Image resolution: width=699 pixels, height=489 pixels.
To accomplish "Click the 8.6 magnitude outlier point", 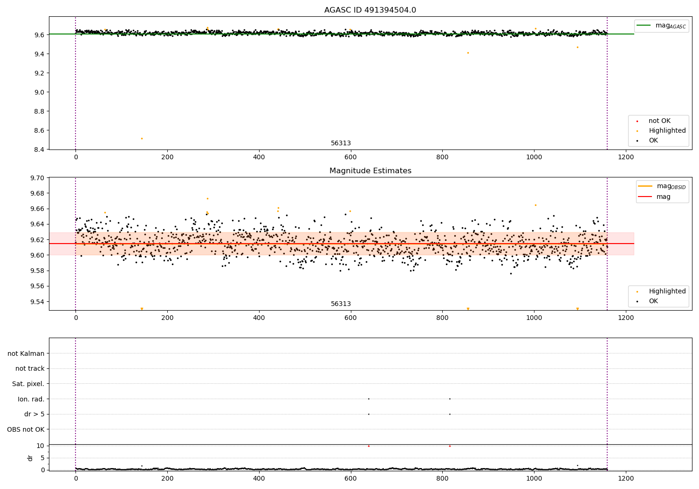I will coord(142,138).
